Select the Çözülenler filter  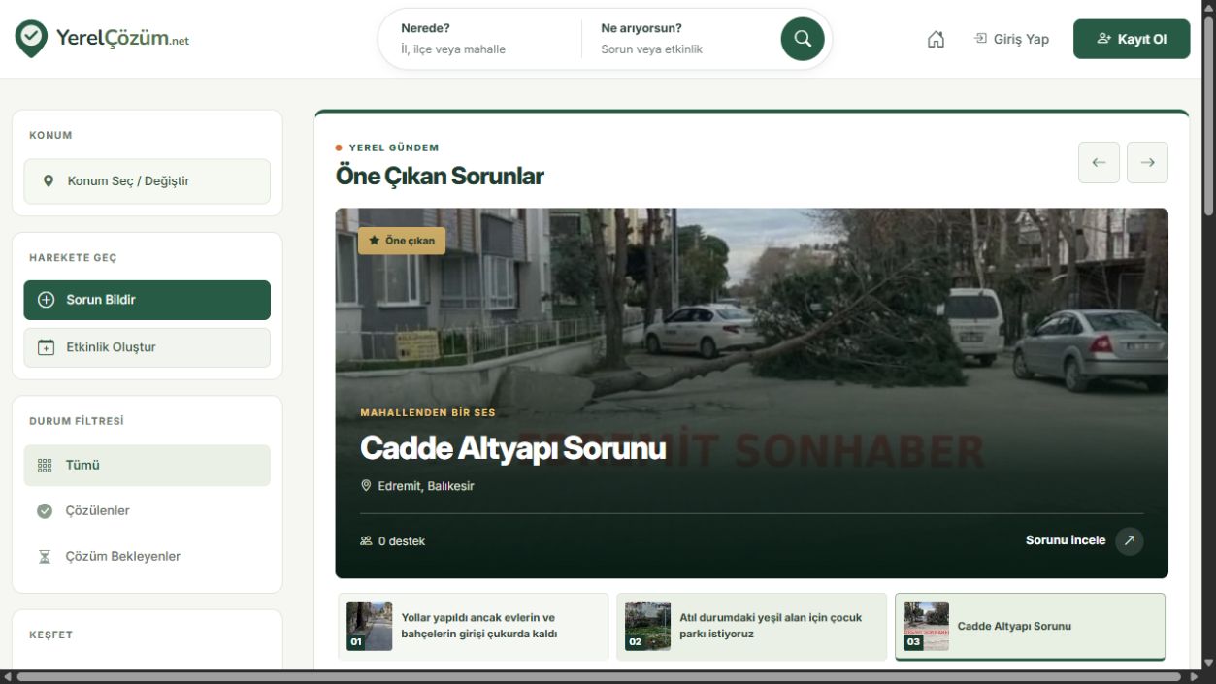(148, 511)
